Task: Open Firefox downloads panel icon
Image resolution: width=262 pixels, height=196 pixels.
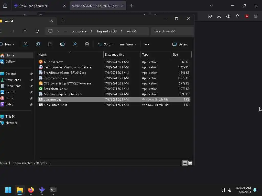Action: point(219,16)
